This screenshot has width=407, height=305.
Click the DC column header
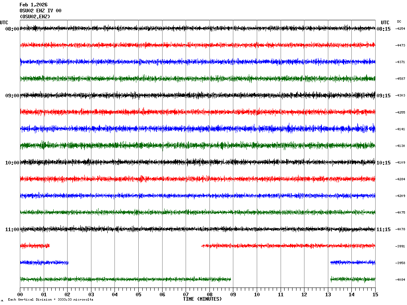point(399,21)
